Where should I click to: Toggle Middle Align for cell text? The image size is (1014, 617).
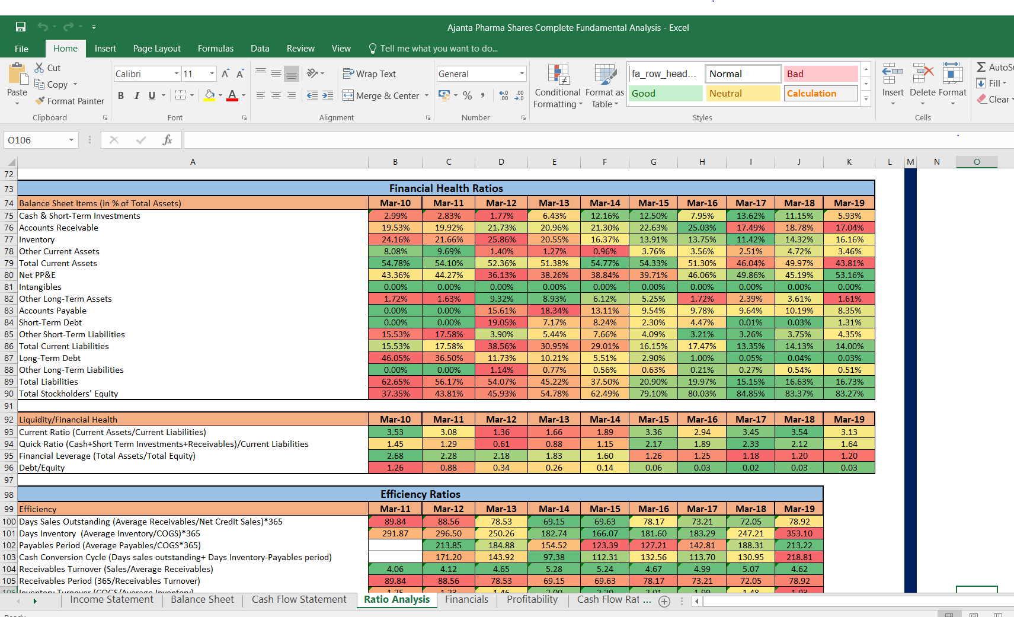(276, 73)
